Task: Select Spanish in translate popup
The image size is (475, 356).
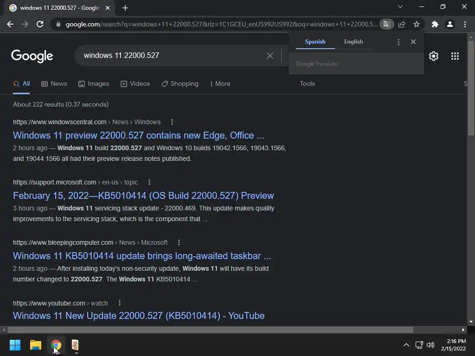Action: coord(315,42)
